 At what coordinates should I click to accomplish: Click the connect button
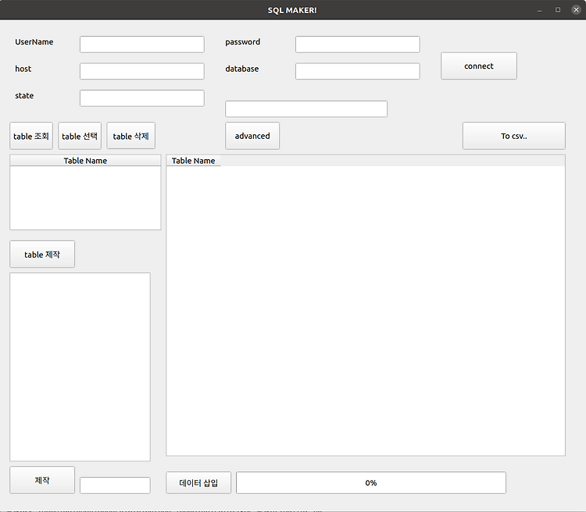tap(479, 66)
